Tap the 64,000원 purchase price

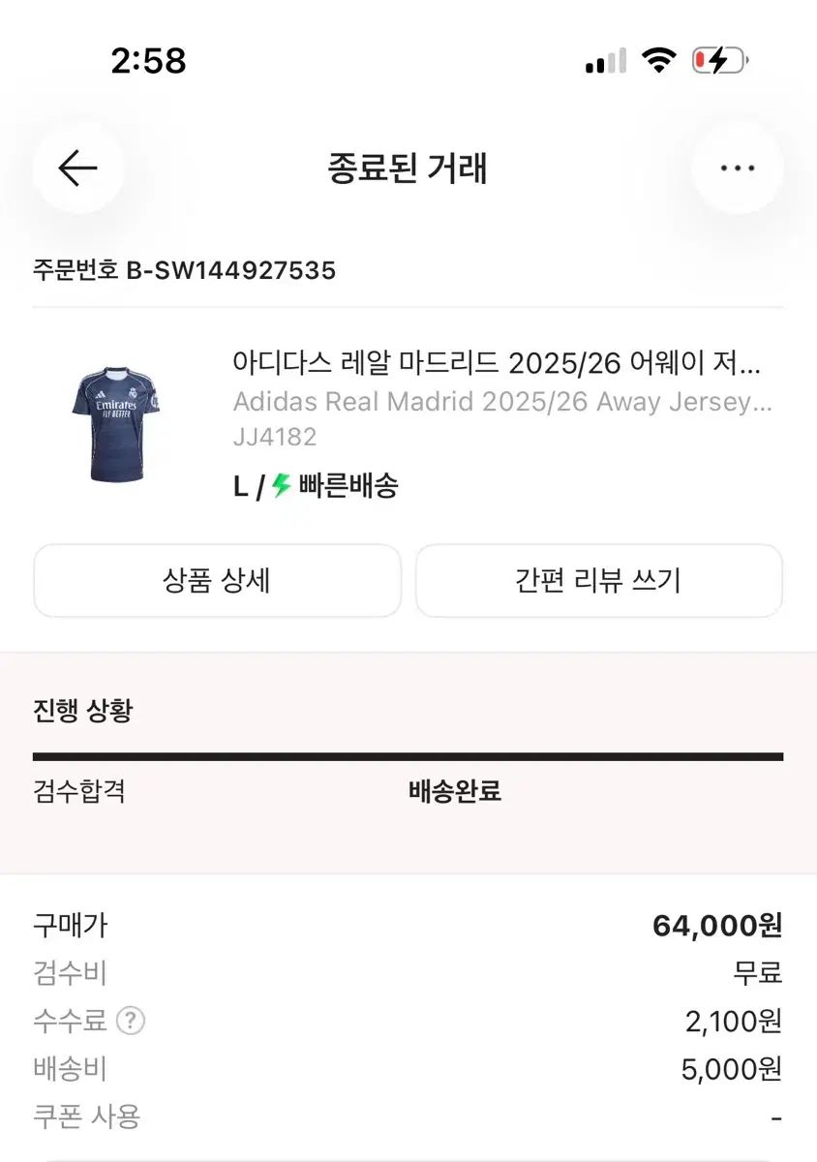[717, 926]
